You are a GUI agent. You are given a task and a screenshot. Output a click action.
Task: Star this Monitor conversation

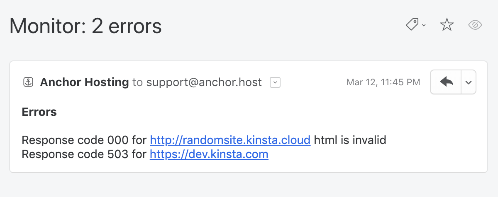(447, 25)
